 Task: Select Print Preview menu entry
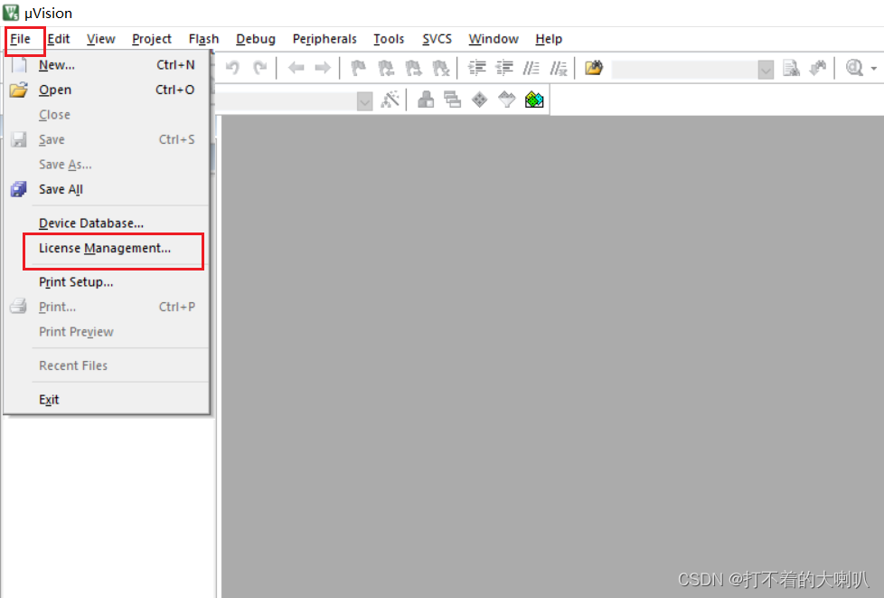coord(107,332)
